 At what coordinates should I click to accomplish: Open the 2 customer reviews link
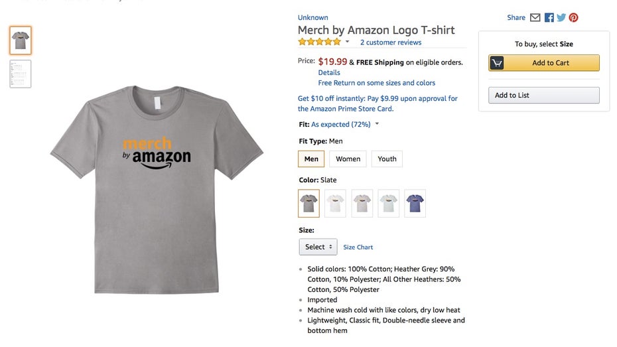(391, 42)
